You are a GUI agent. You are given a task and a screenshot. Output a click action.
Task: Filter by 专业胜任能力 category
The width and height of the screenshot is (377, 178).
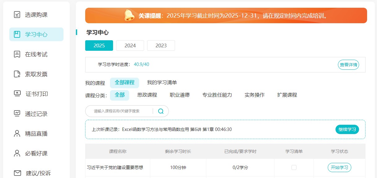[x=217, y=95]
